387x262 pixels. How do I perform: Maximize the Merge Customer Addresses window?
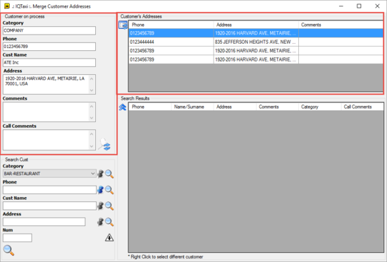click(359, 6)
